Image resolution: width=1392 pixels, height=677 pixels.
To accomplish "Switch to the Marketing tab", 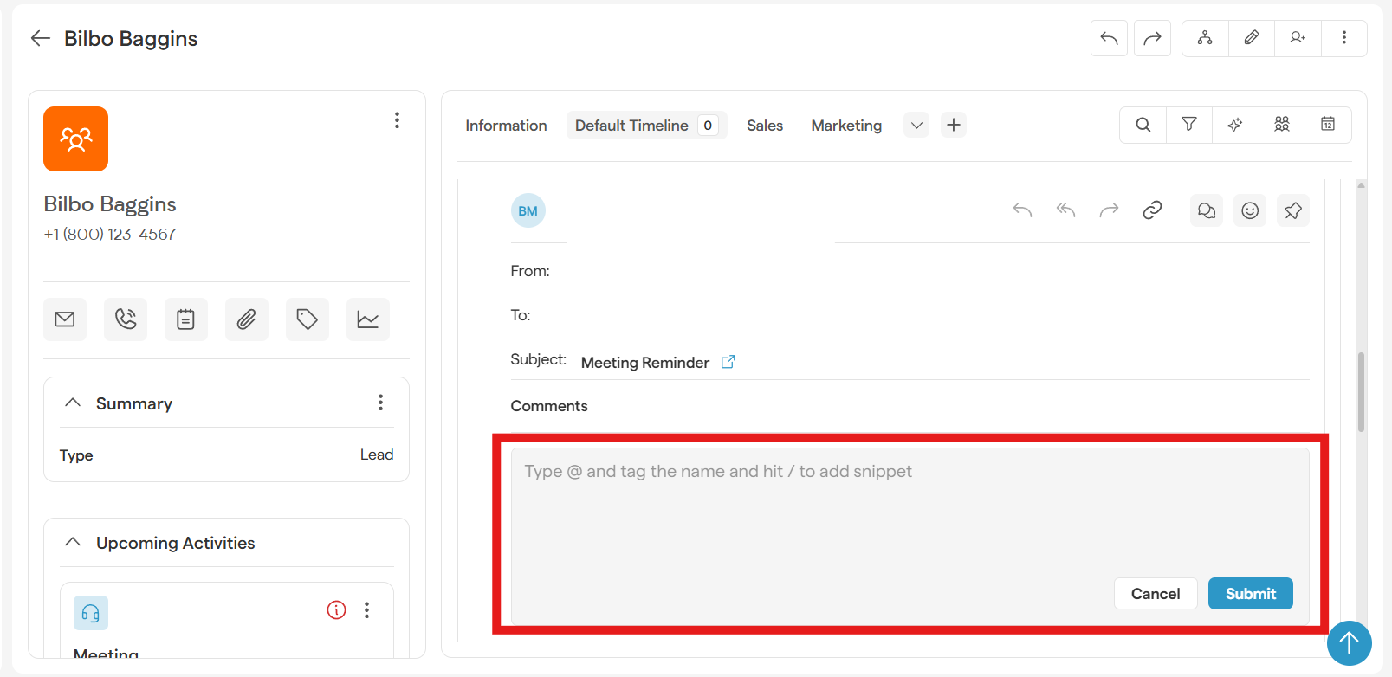I will click(x=846, y=126).
